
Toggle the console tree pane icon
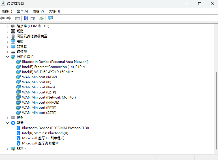[x=18, y=18]
